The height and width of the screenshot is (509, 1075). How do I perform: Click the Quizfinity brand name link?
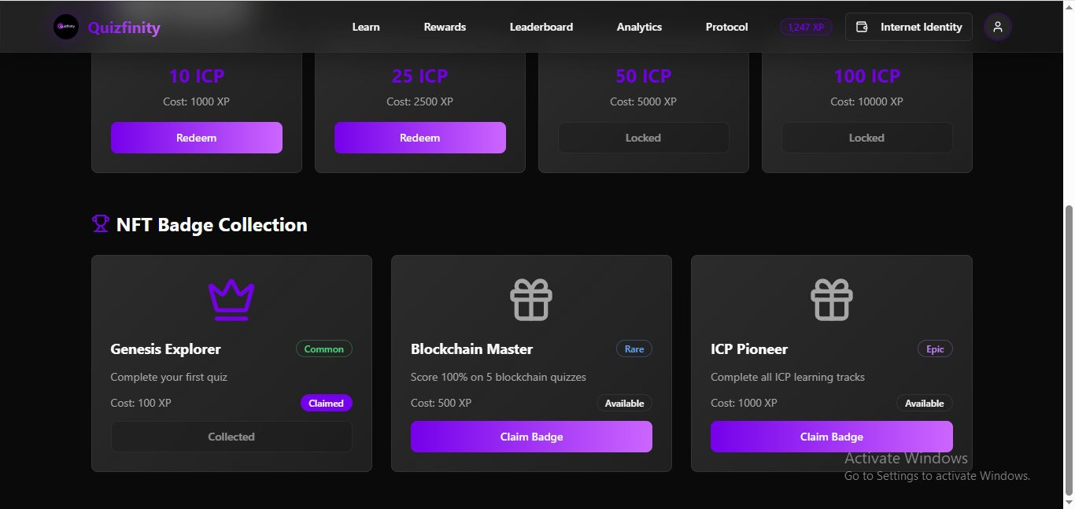tap(124, 28)
